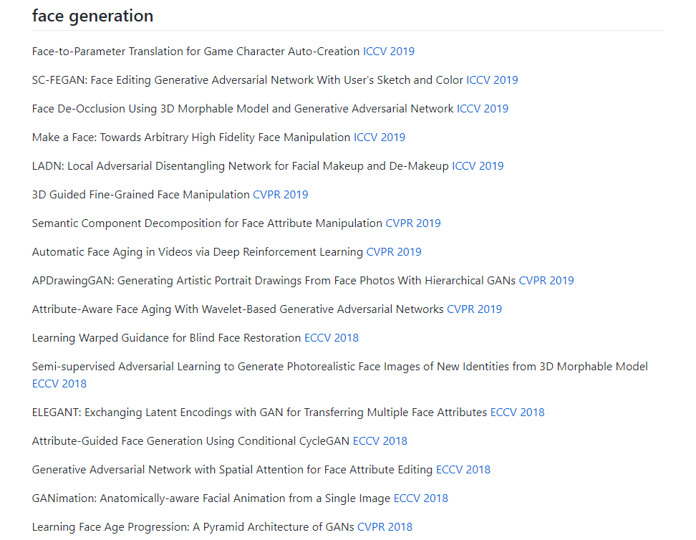Screen dimensions: 696x540
Task: Open ECCV 2018 link for Spatial Attention paper
Action: tap(463, 470)
